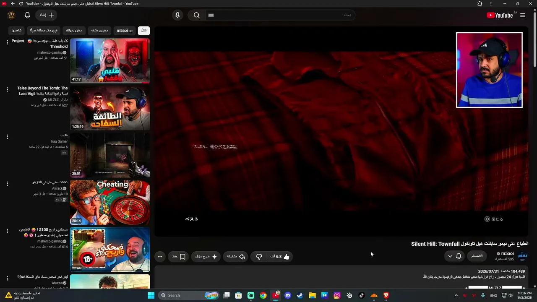Screen dimensions: 537x302
Task: Start voice search with the microphone
Action: point(177,15)
